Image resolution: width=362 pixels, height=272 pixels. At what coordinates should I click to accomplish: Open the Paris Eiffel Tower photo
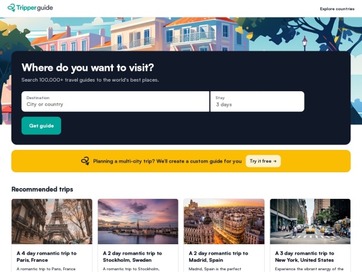52,221
